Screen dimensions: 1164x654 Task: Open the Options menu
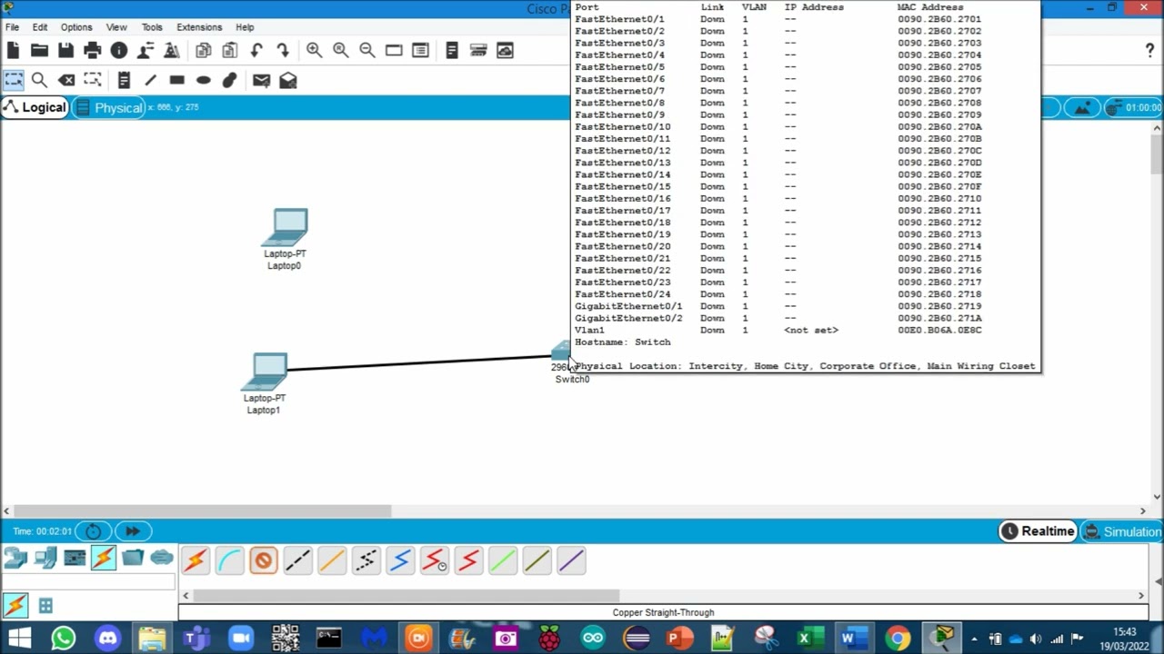pyautogui.click(x=76, y=27)
